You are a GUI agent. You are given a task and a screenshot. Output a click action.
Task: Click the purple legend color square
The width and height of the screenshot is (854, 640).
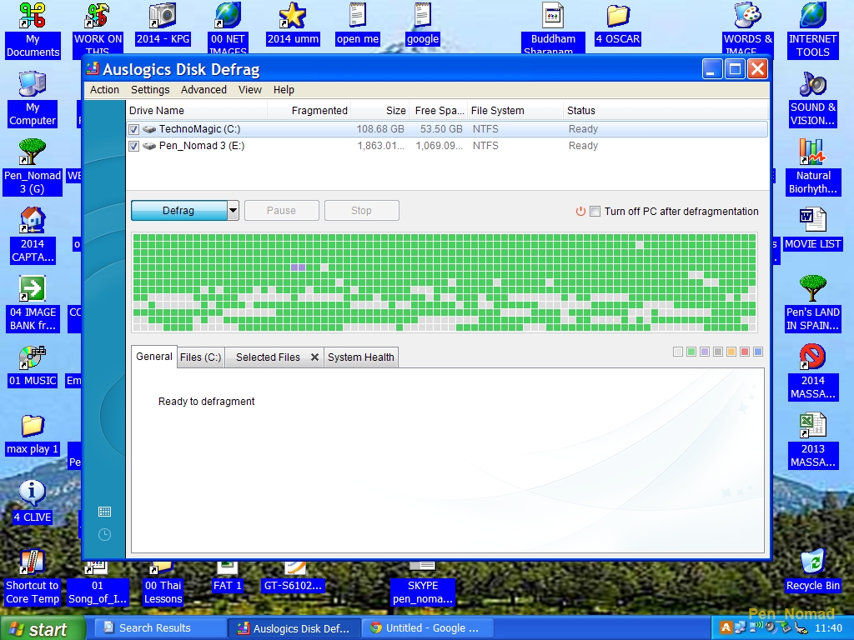[704, 352]
